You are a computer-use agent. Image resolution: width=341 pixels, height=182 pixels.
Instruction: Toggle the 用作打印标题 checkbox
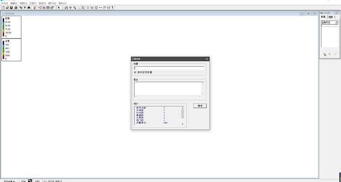coord(135,72)
